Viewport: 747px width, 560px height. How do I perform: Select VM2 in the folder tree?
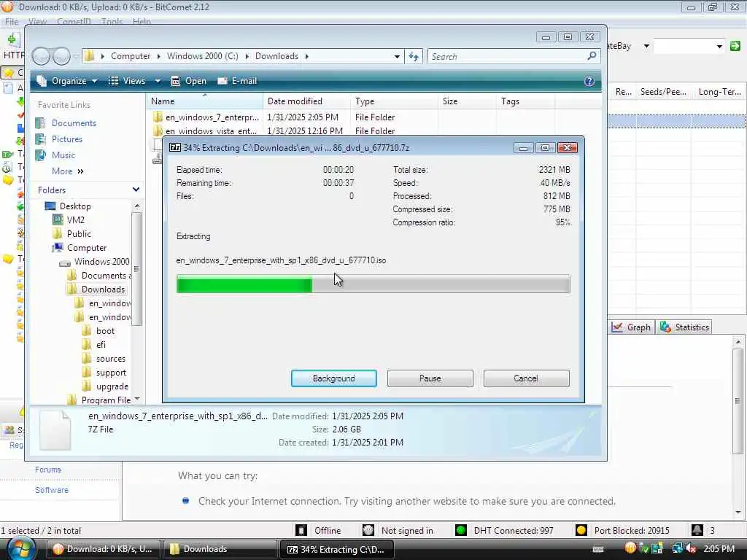75,220
